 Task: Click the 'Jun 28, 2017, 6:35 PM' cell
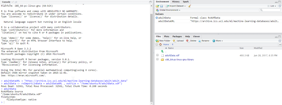tap(265, 55)
